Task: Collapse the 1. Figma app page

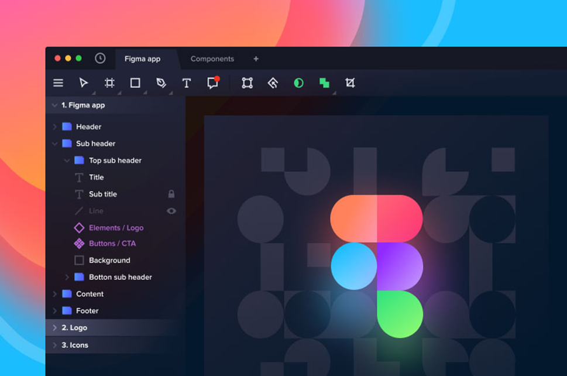Action: pos(54,105)
